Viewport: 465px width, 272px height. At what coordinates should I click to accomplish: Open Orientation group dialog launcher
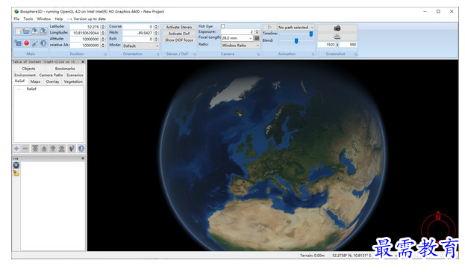pos(157,55)
